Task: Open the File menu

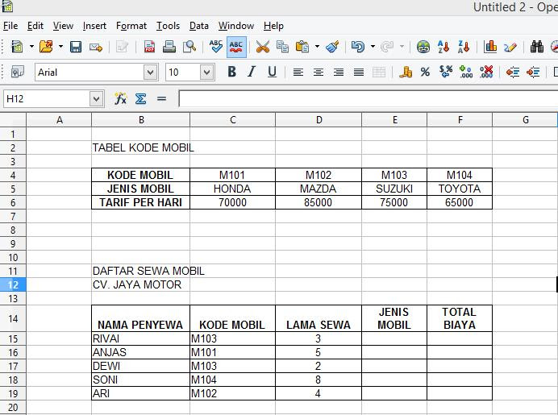Action: point(10,26)
